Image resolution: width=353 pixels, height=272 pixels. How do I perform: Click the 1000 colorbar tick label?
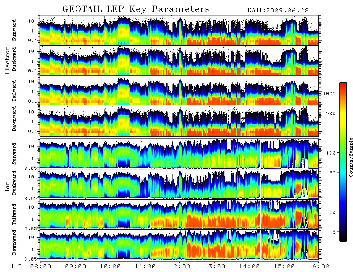tap(329, 93)
